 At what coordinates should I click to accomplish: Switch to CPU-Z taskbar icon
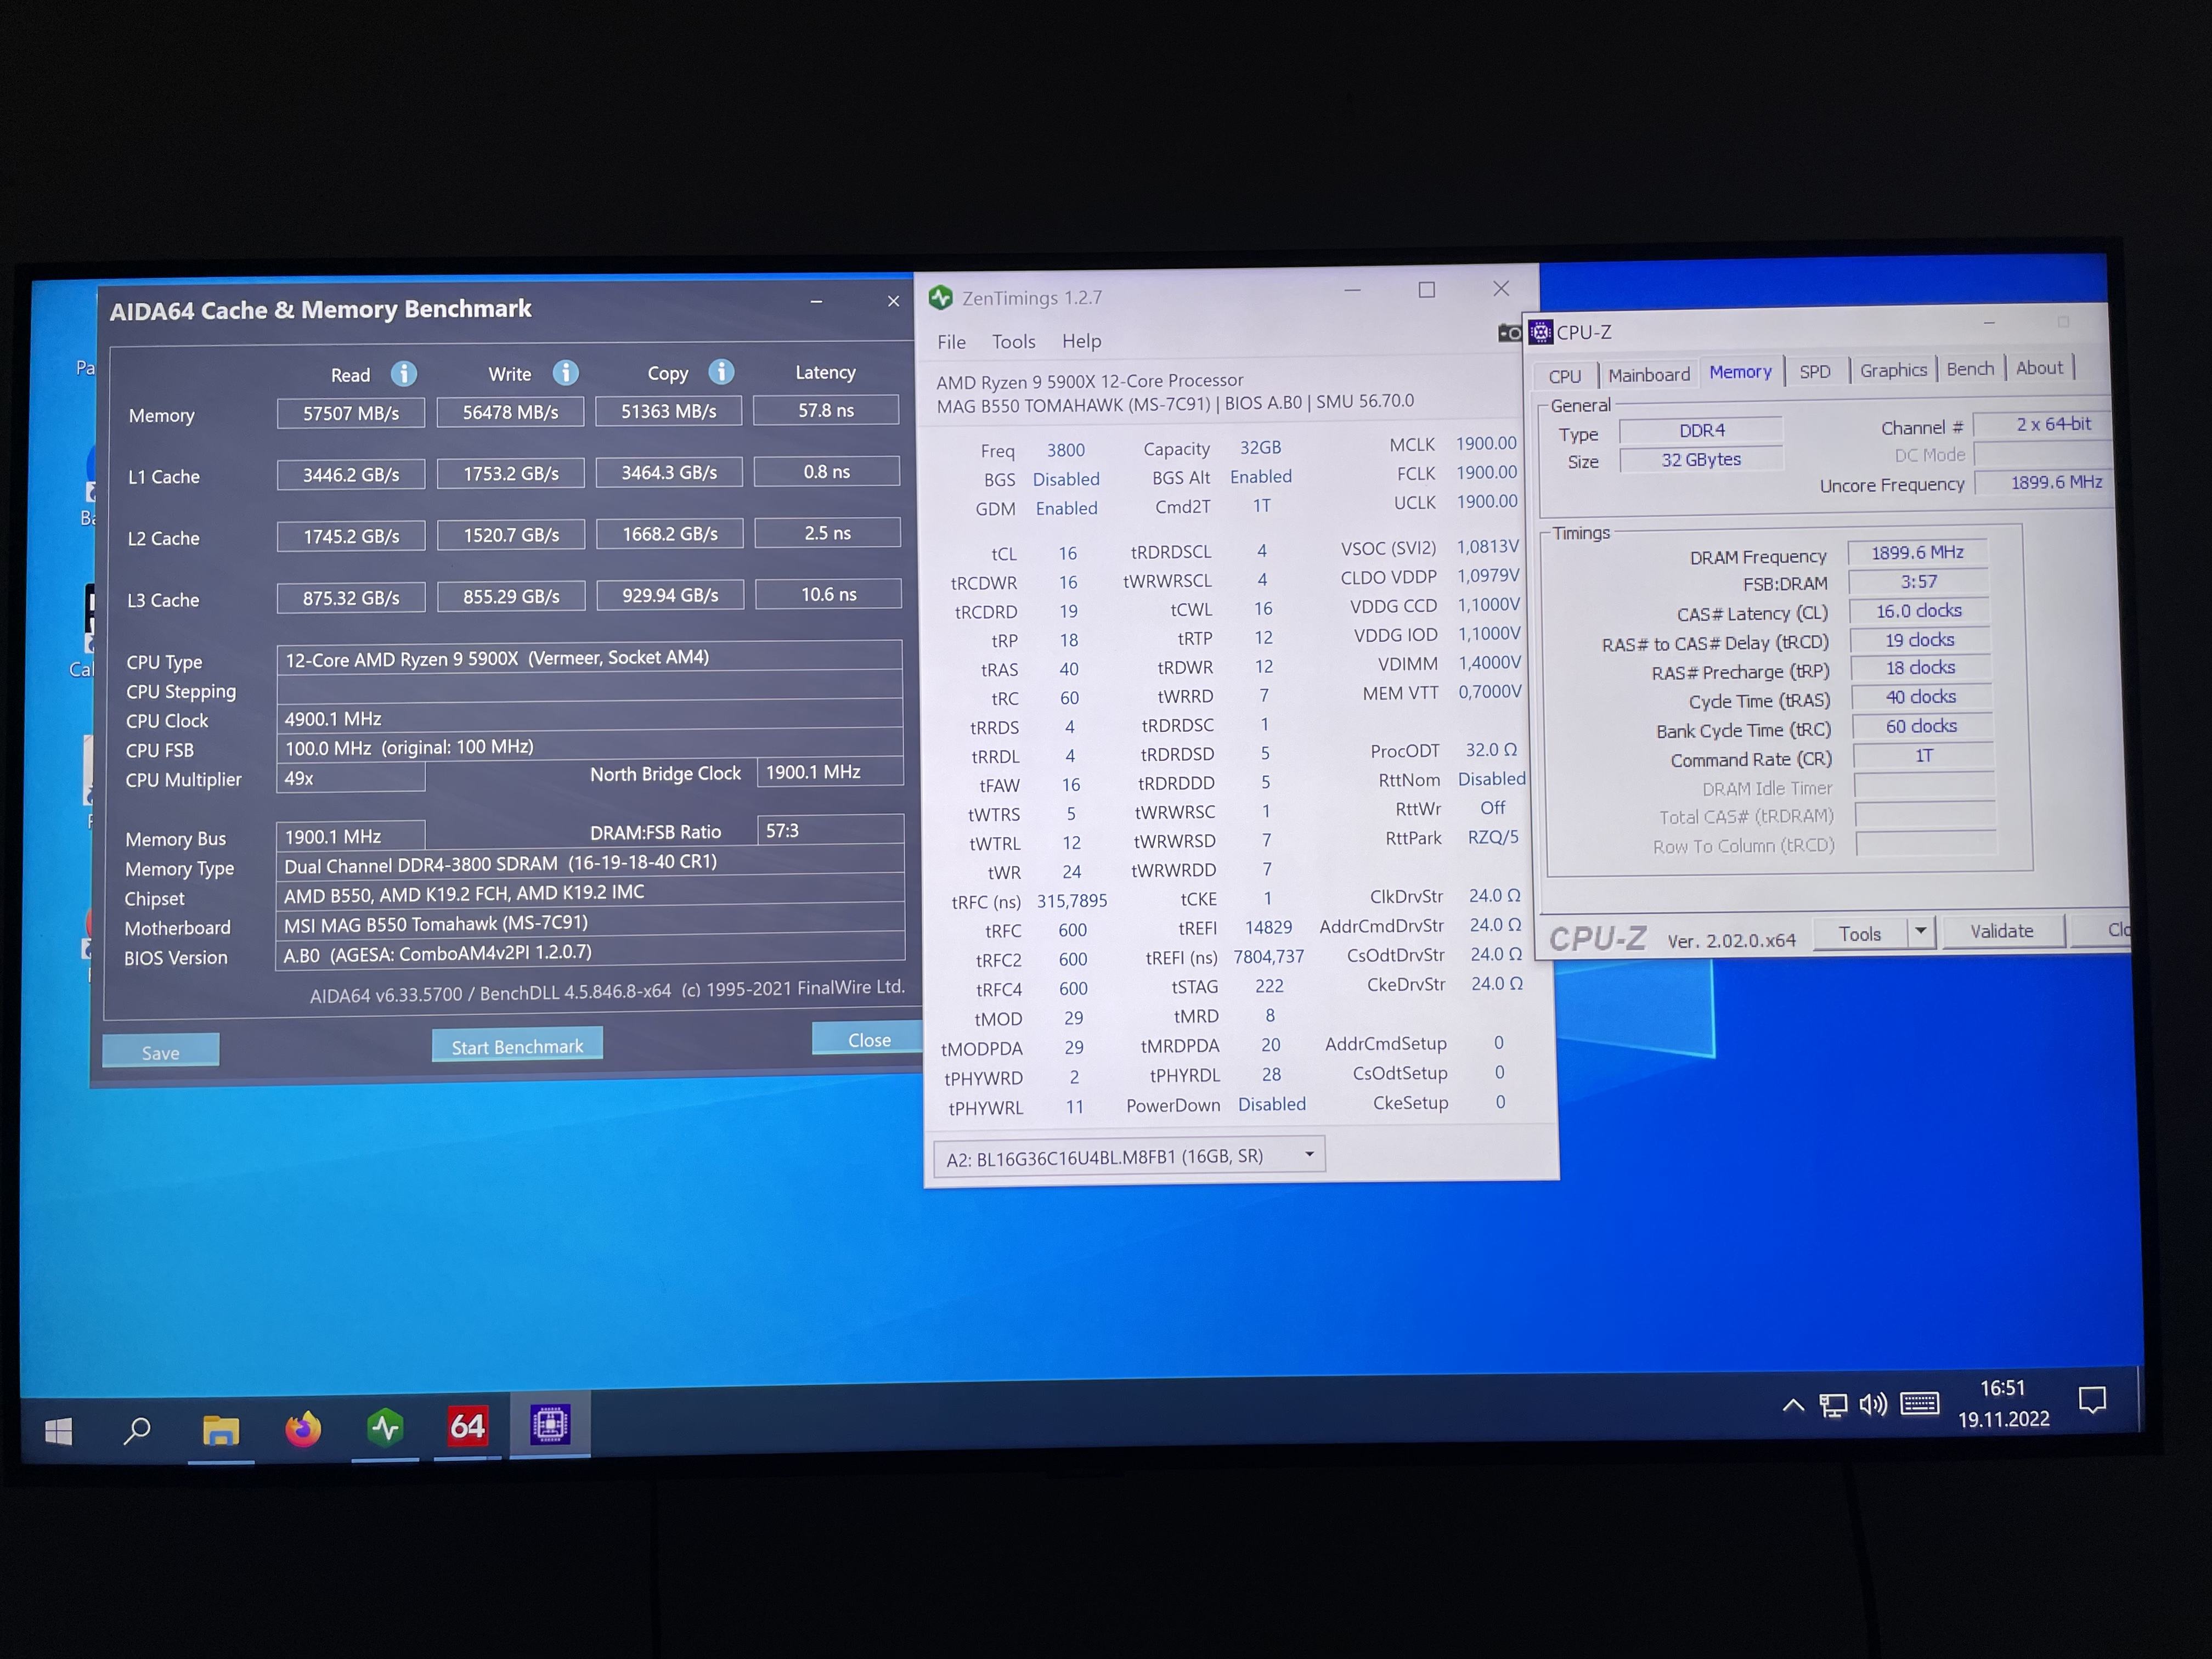549,1424
